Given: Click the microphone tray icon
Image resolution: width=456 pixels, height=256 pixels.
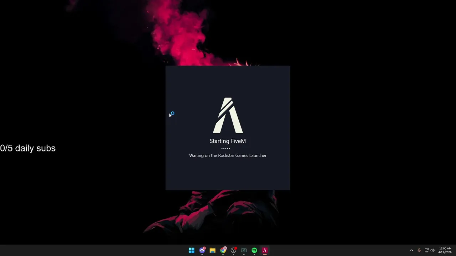Looking at the screenshot, I should click(419, 250).
